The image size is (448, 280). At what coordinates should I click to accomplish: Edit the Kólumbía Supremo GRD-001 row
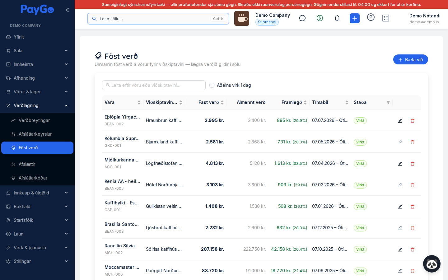400,142
